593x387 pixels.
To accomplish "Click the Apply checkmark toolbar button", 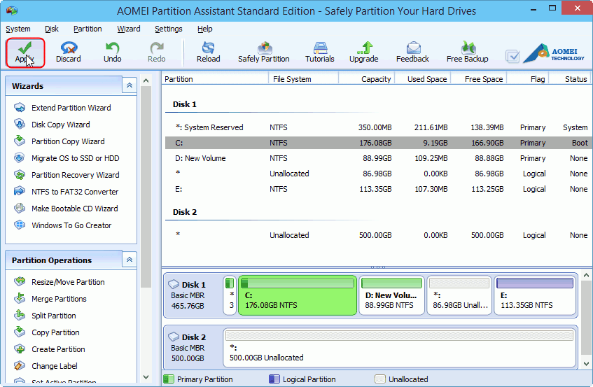I will [x=25, y=52].
